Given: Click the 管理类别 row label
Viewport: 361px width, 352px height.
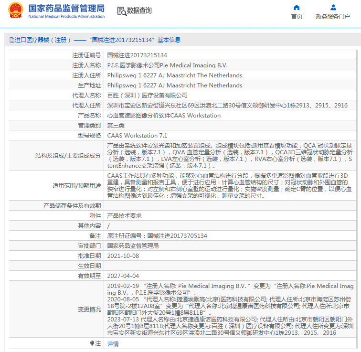Looking at the screenshot, I should [89, 126].
